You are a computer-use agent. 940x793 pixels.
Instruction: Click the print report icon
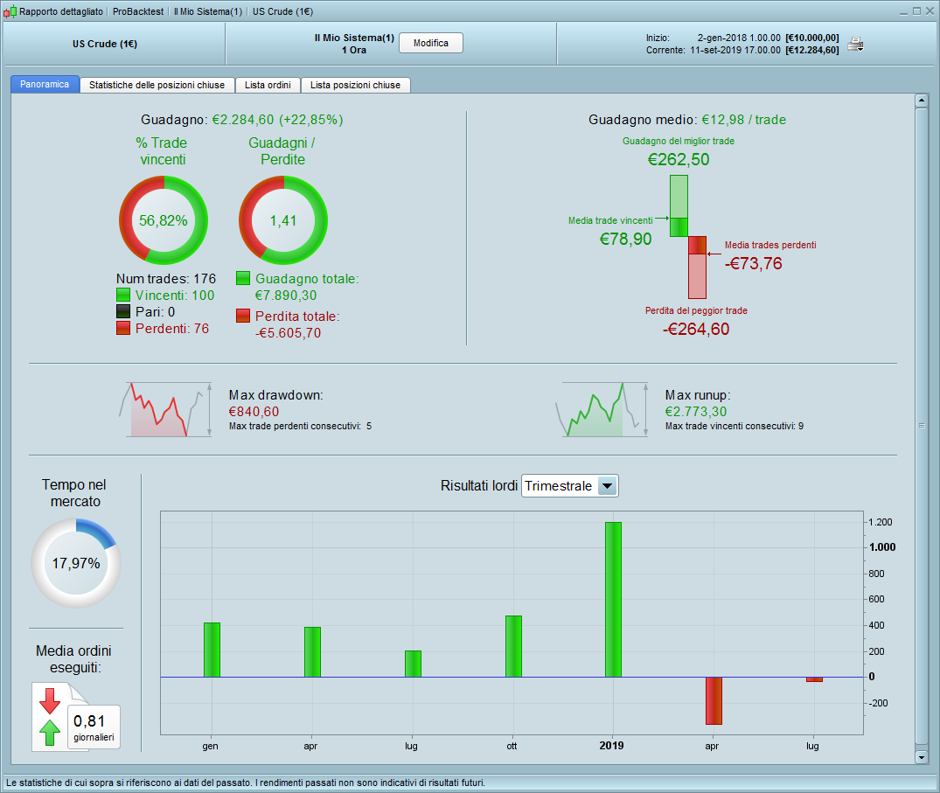pos(855,44)
